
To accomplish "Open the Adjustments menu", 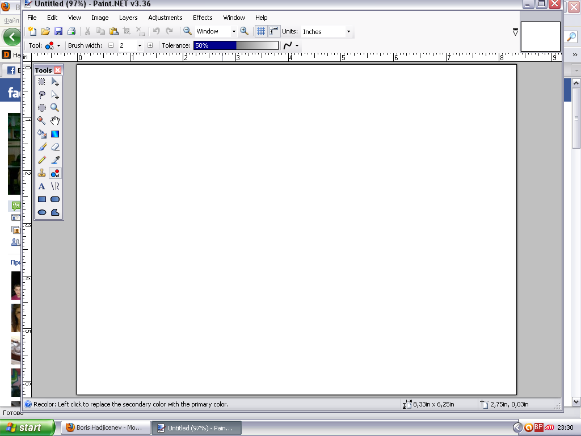I will pyautogui.click(x=165, y=18).
